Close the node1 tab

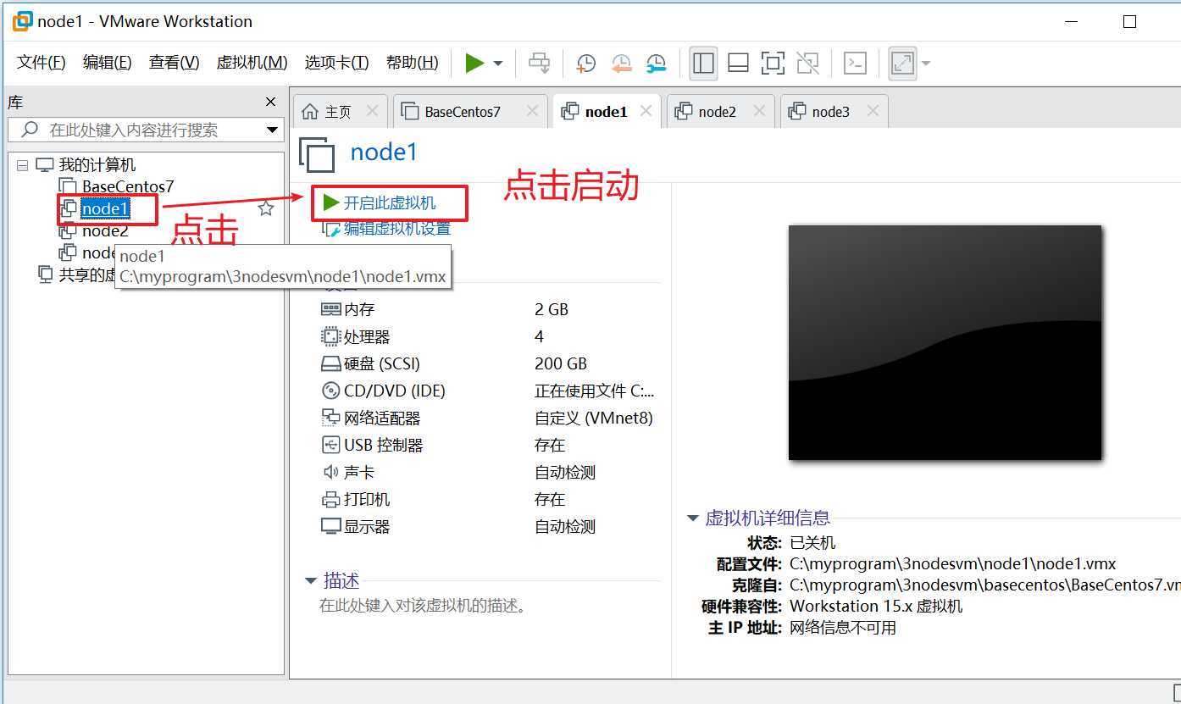coord(646,111)
